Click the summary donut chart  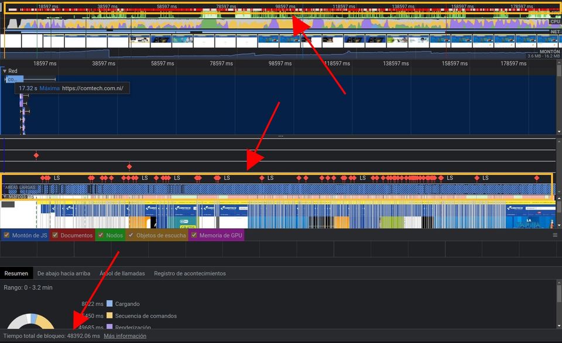tap(31, 321)
